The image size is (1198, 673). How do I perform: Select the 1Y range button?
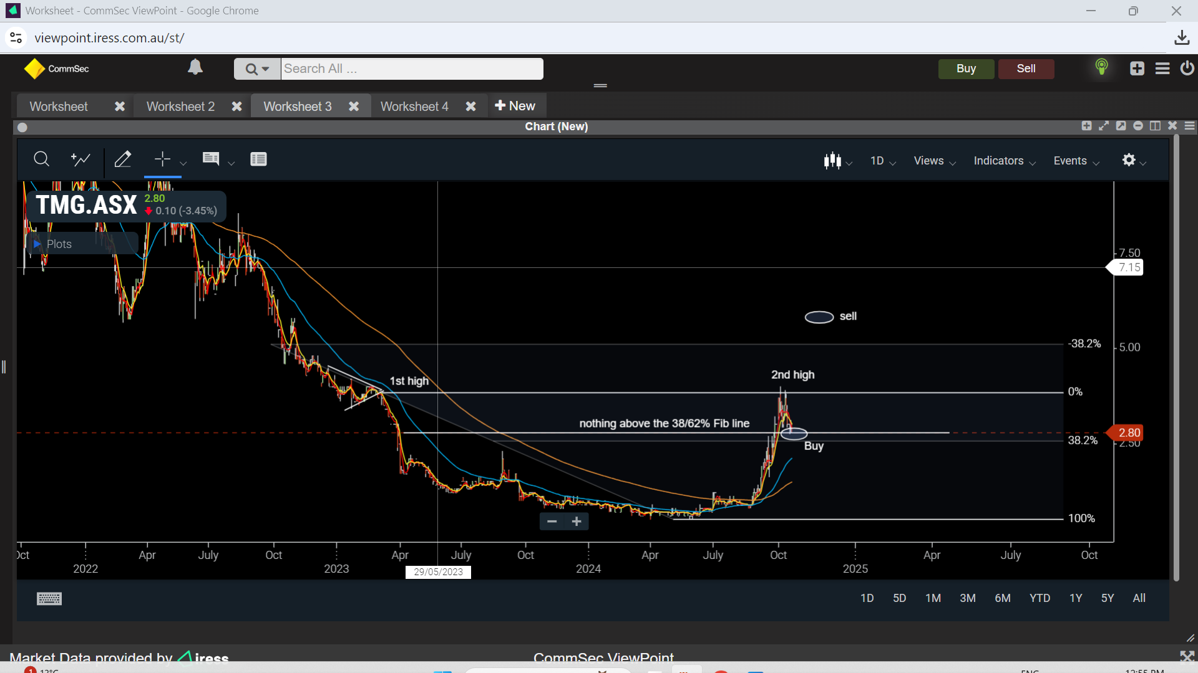1076,598
